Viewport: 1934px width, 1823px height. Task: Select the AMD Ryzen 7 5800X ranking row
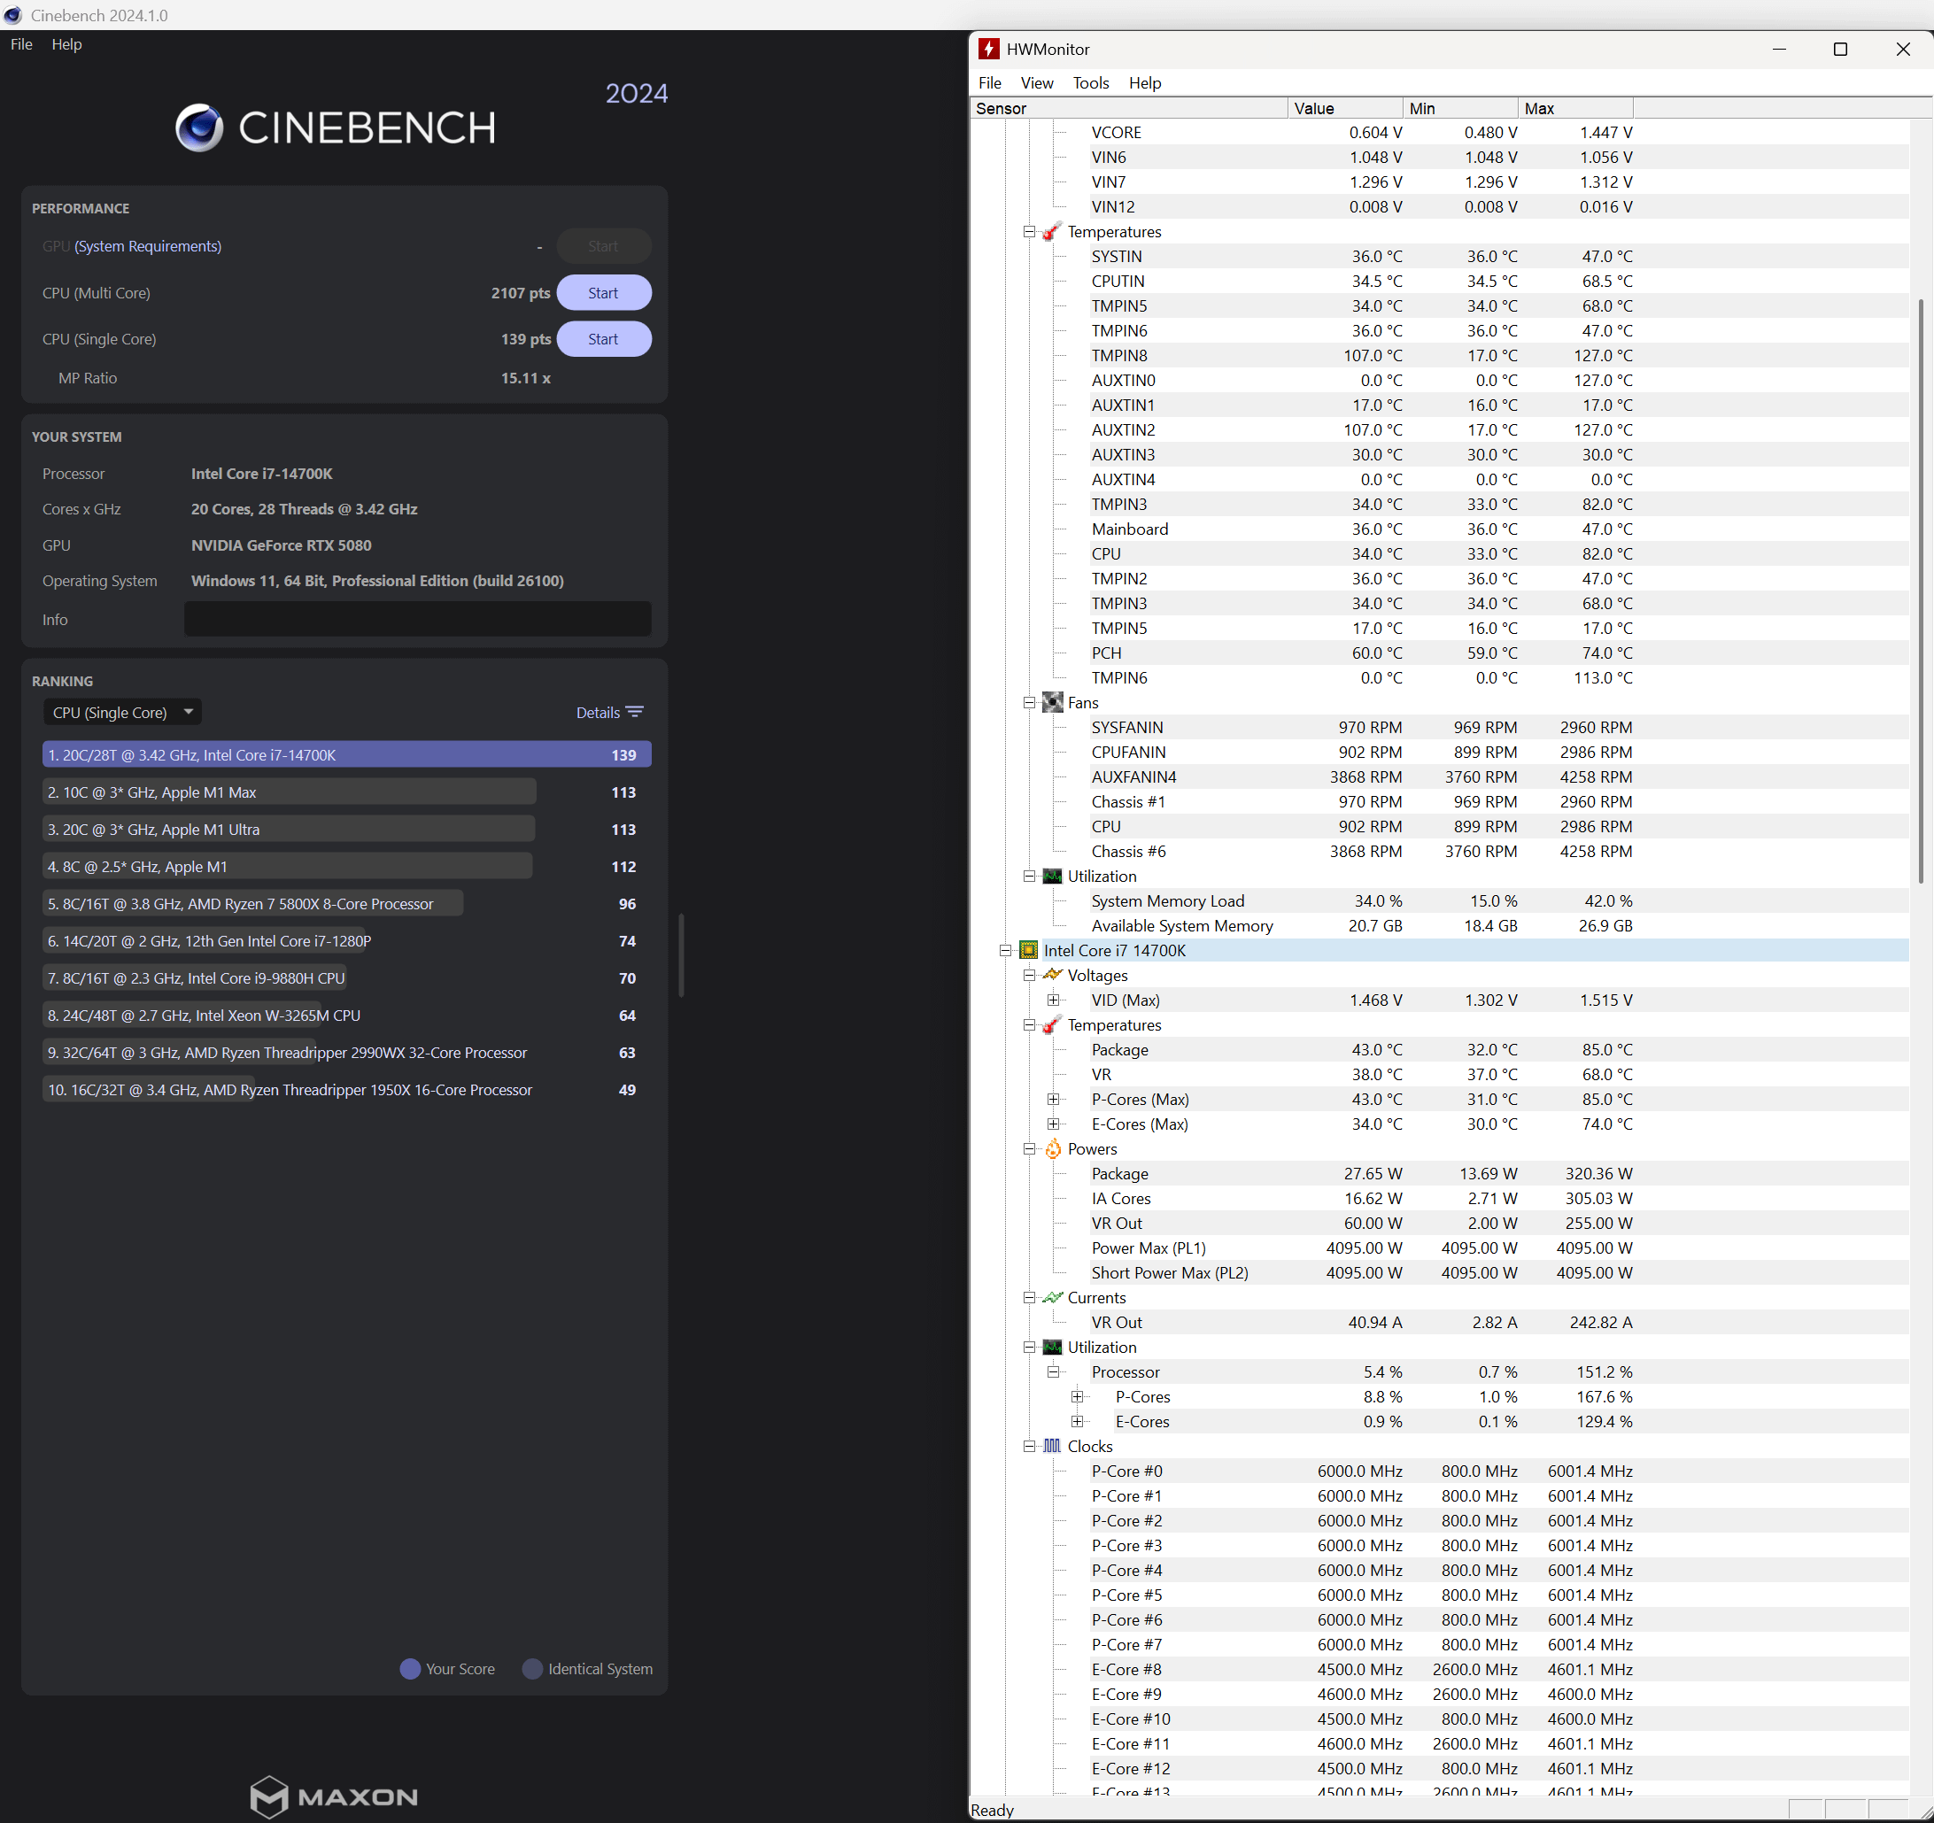[347, 904]
